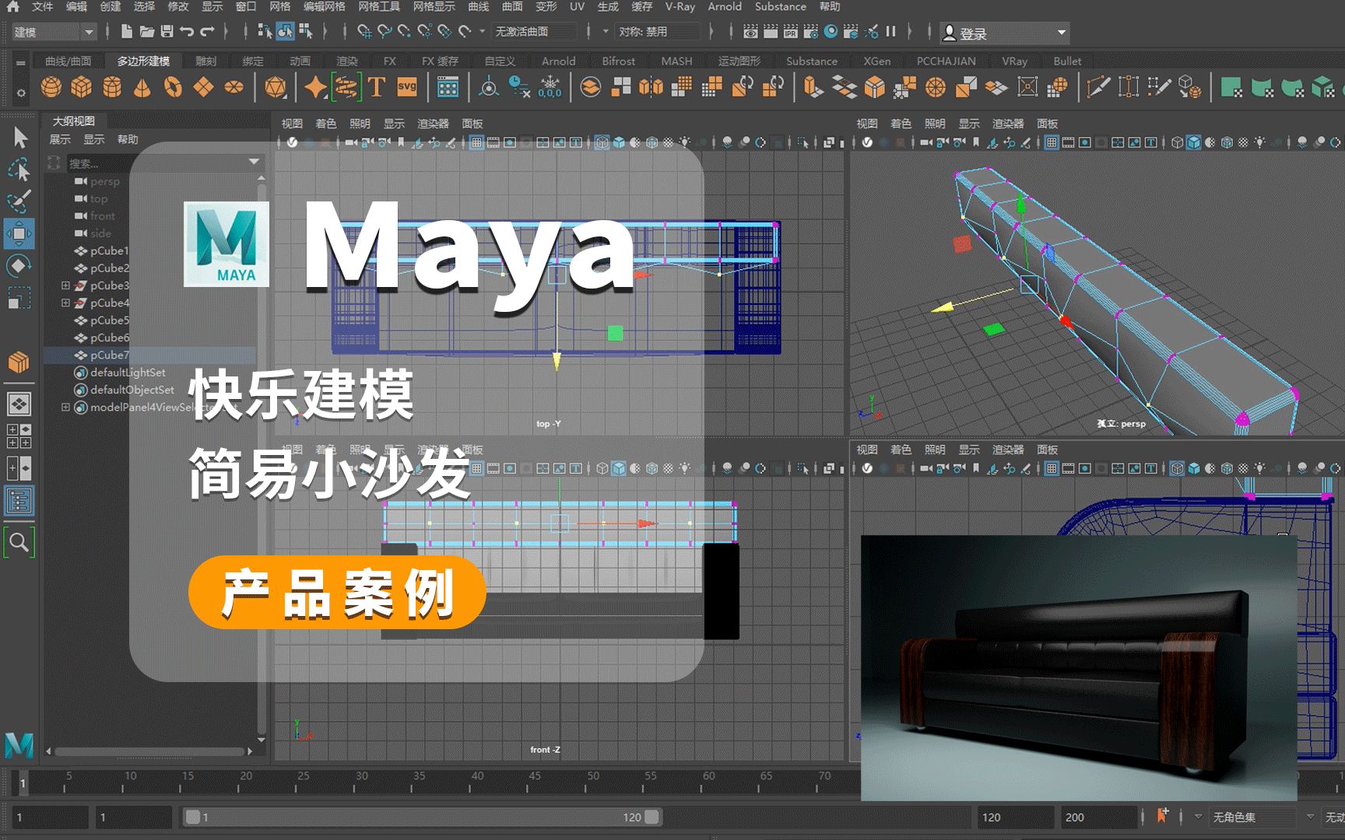
Task: Activate the Move tool in toolbox
Action: coord(19,233)
